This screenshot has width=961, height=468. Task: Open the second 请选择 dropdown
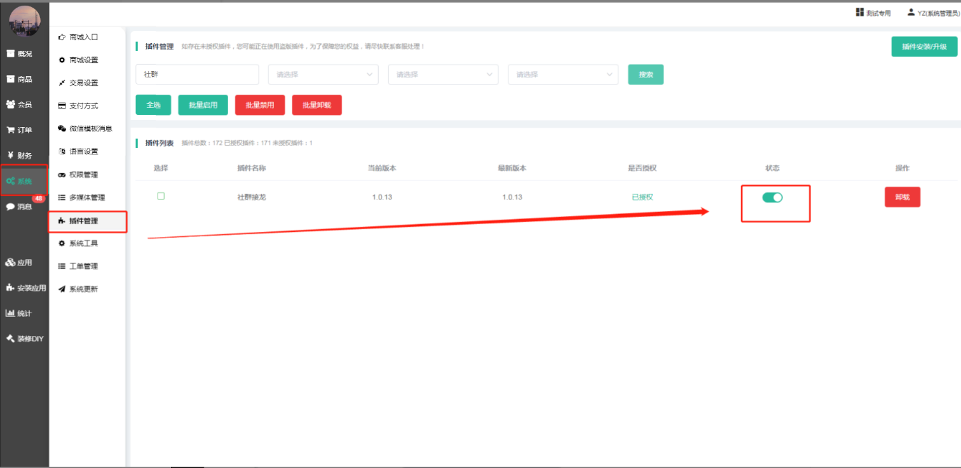443,74
